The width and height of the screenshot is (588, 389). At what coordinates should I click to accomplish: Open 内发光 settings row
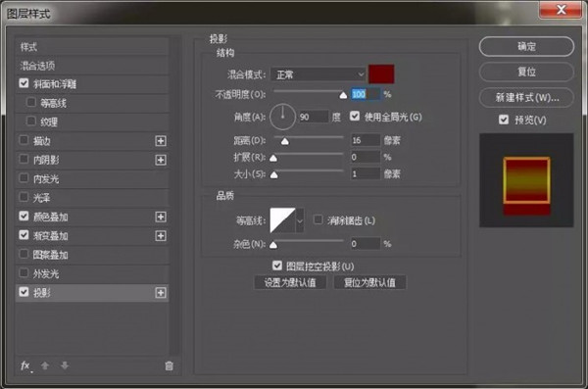[x=92, y=179]
